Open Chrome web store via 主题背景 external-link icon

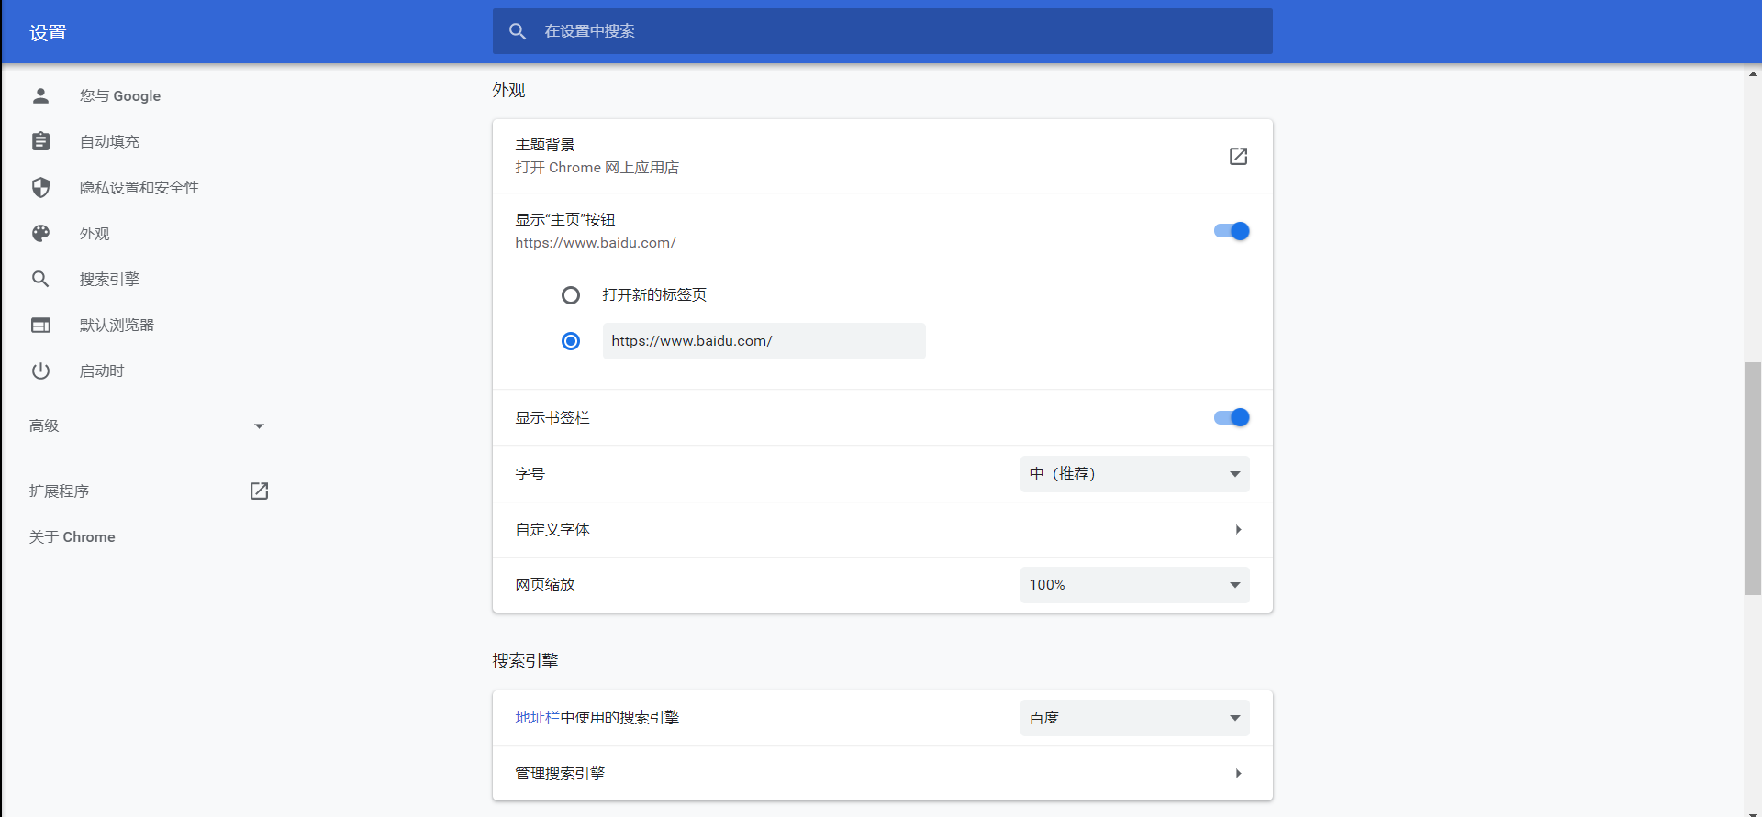tap(1238, 156)
